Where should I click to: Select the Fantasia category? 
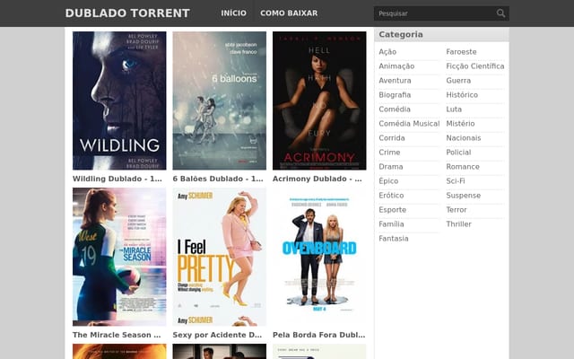[x=394, y=239]
